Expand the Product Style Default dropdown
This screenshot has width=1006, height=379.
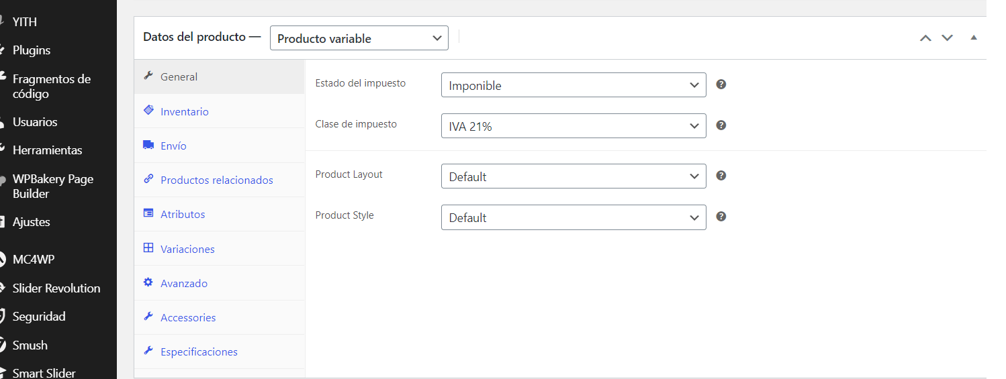[x=574, y=217]
